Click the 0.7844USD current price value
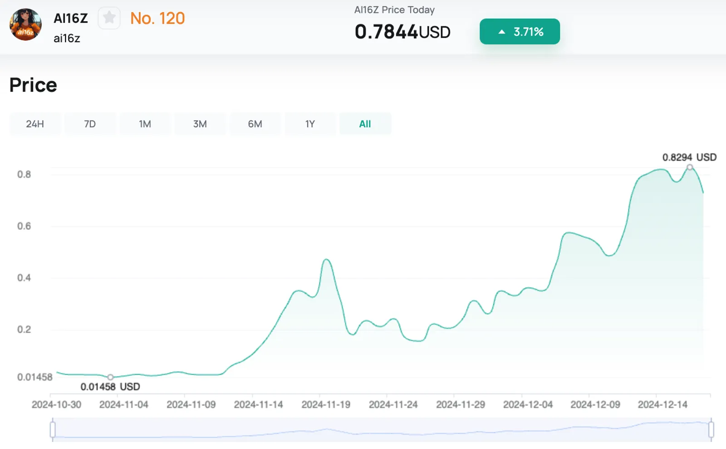The image size is (726, 449). (x=402, y=32)
